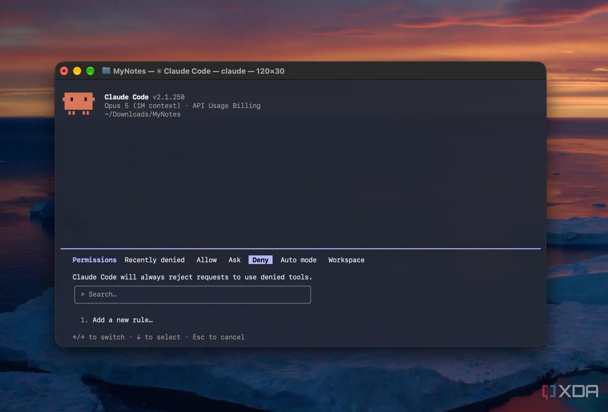Switch to the Recently denied tab

pos(155,260)
